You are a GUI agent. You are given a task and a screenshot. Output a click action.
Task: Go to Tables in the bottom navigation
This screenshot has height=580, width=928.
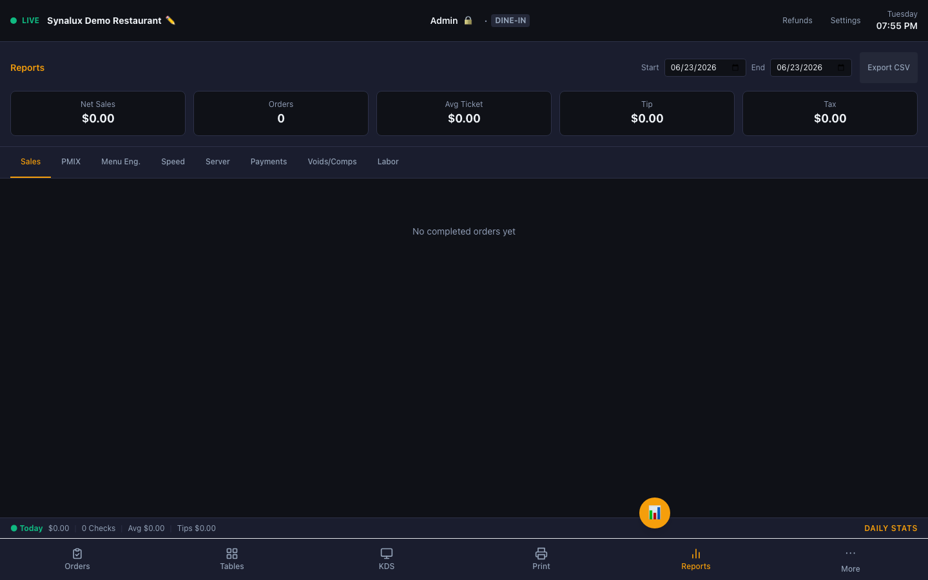(232, 559)
